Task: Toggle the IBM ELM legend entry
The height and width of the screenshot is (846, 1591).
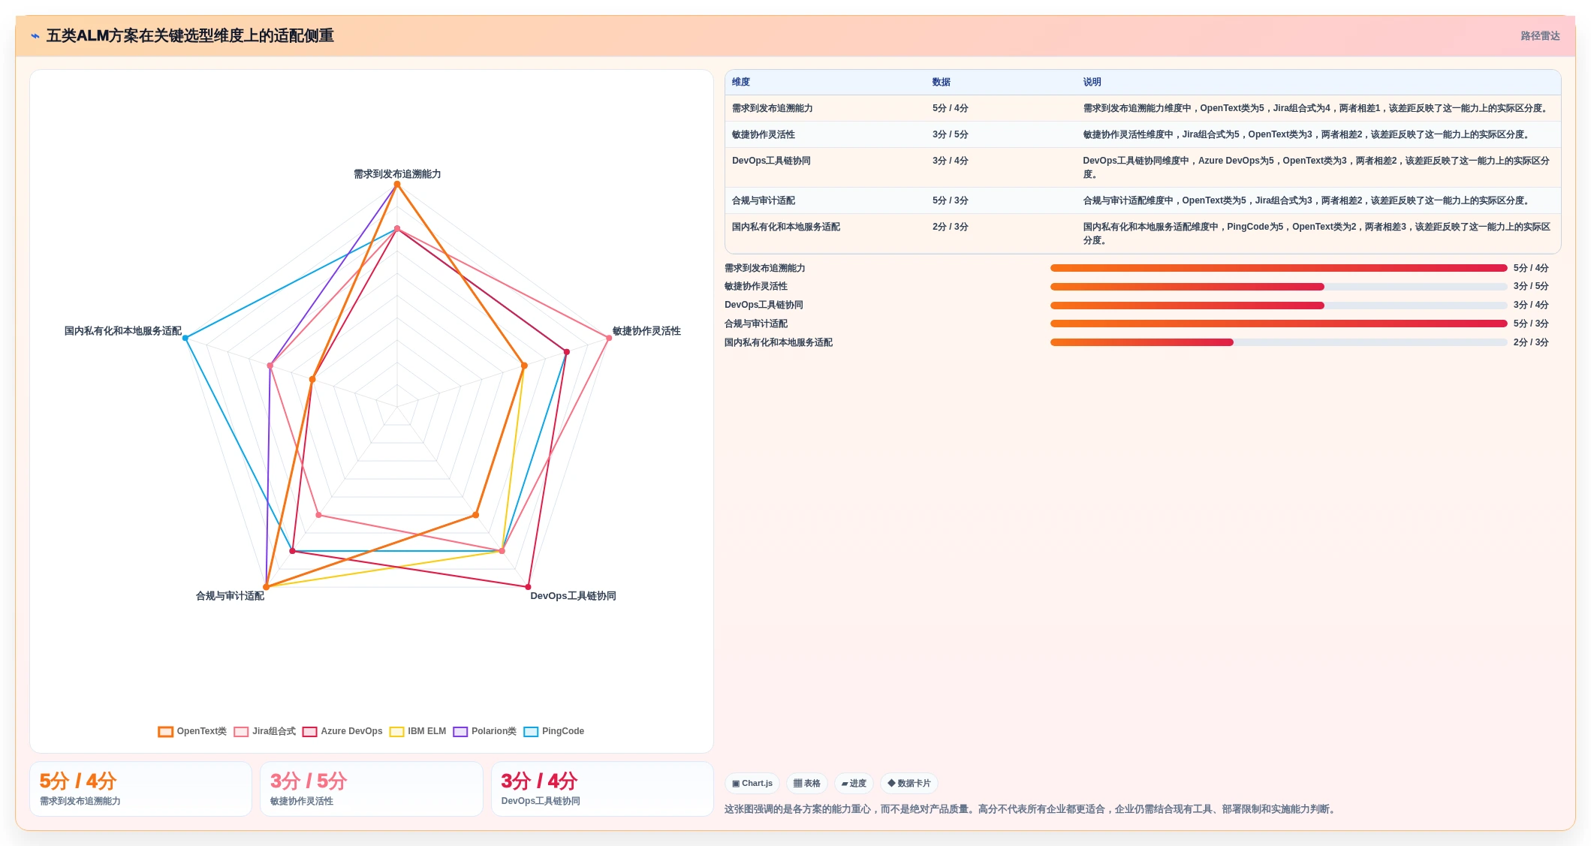Action: click(x=417, y=731)
